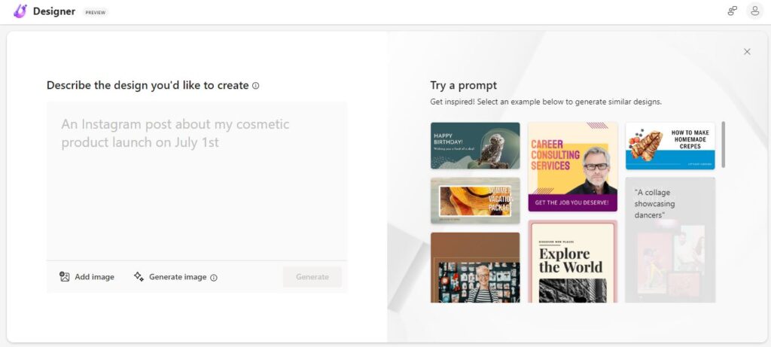This screenshot has height=347, width=771.
Task: Close the design prompt panel
Action: pos(747,52)
